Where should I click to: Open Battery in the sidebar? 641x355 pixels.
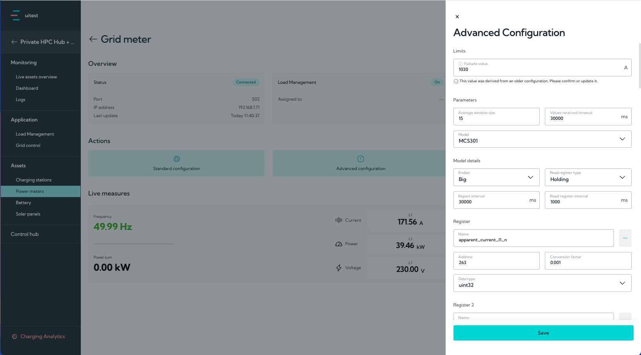coord(23,203)
